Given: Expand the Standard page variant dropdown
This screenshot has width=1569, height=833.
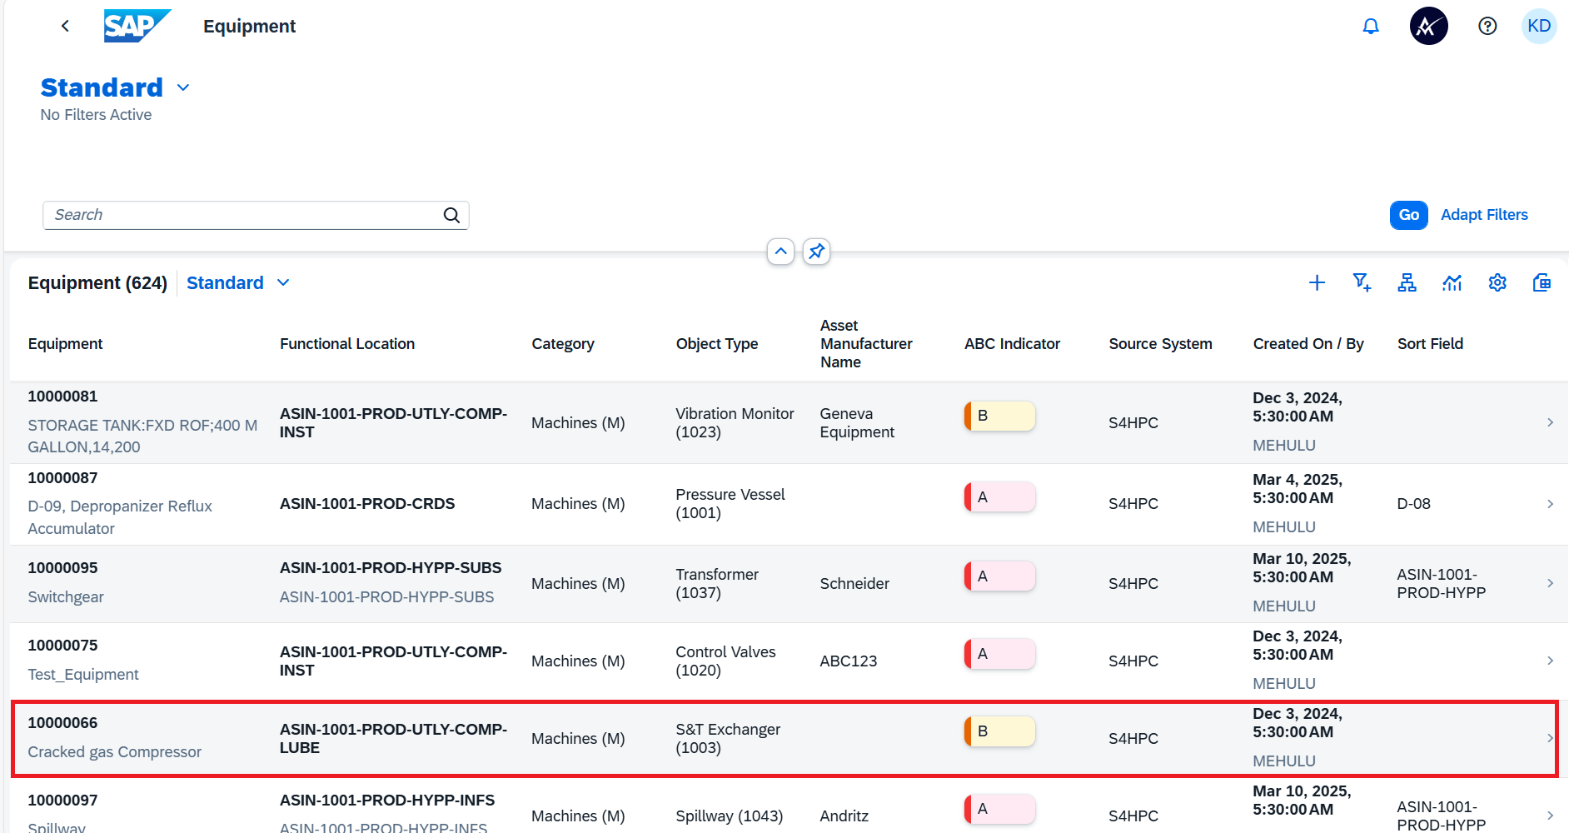Looking at the screenshot, I should [x=183, y=87].
